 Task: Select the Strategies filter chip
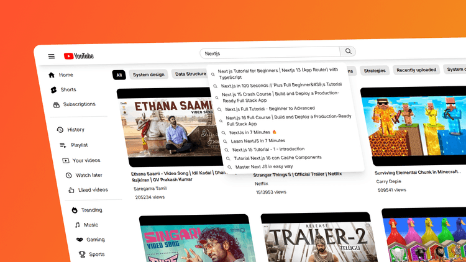[375, 70]
